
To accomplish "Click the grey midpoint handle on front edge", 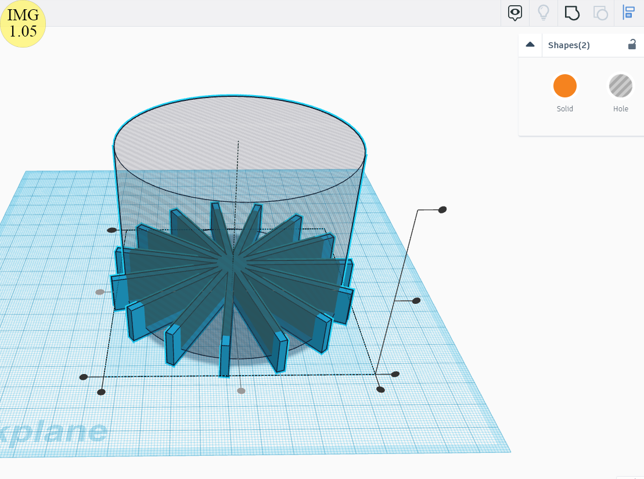I will pos(242,391).
